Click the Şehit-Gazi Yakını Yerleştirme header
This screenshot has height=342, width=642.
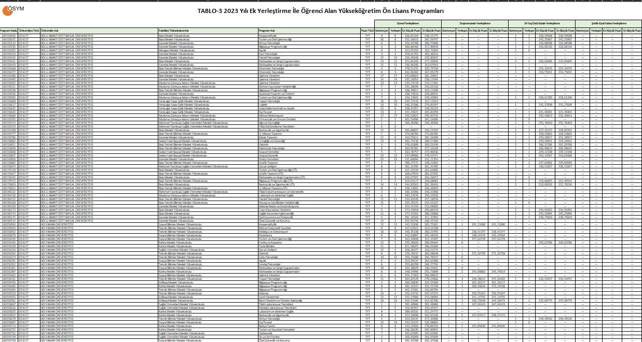coord(609,23)
